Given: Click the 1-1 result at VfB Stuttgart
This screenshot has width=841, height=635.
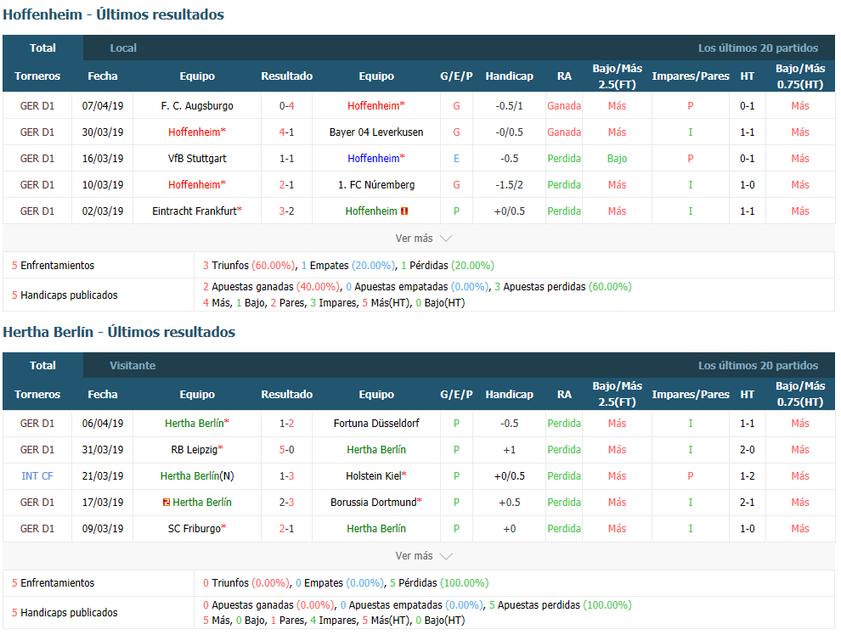Looking at the screenshot, I should (x=286, y=159).
